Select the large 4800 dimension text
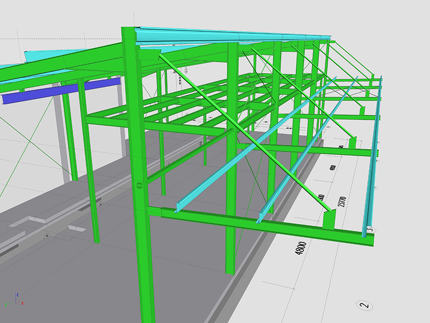The height and width of the screenshot is (323, 430). pyautogui.click(x=301, y=248)
